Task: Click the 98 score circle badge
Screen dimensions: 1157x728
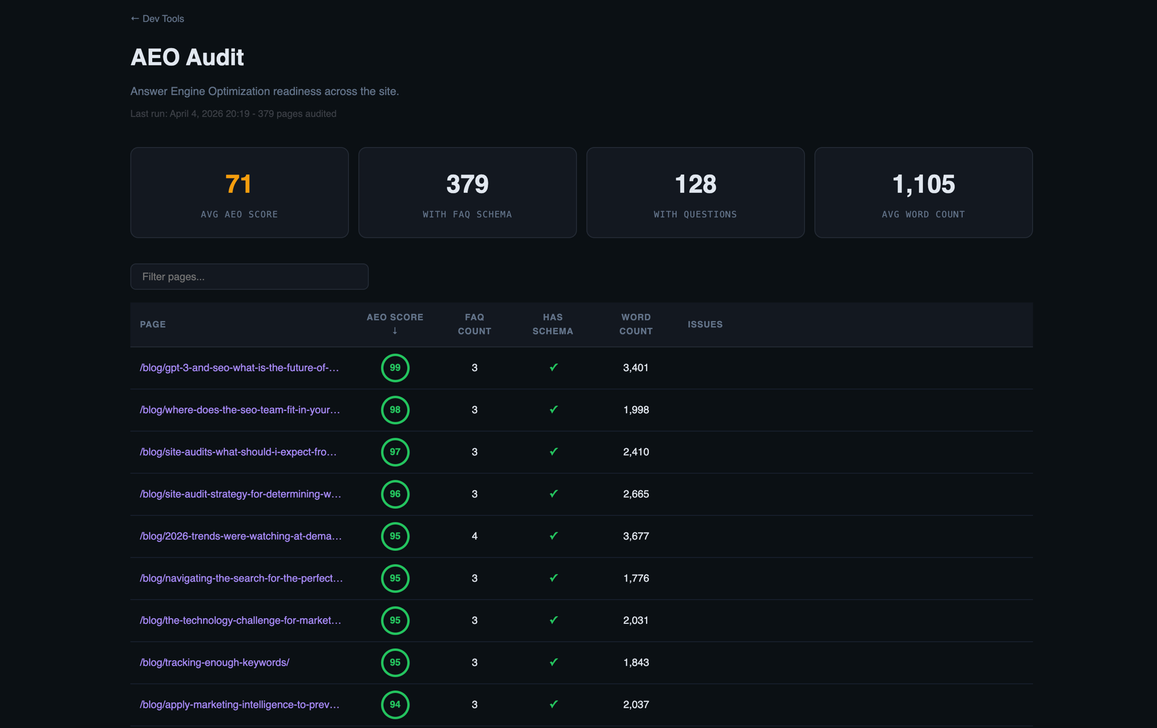Action: click(395, 410)
